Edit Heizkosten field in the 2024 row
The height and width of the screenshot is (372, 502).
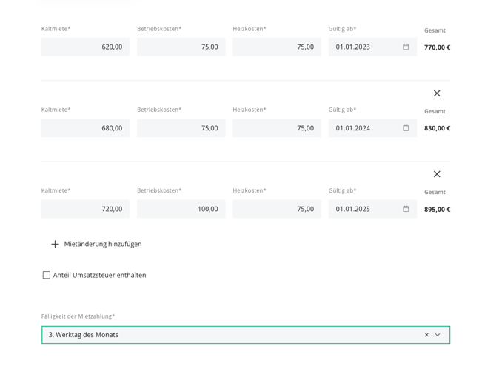277,128
